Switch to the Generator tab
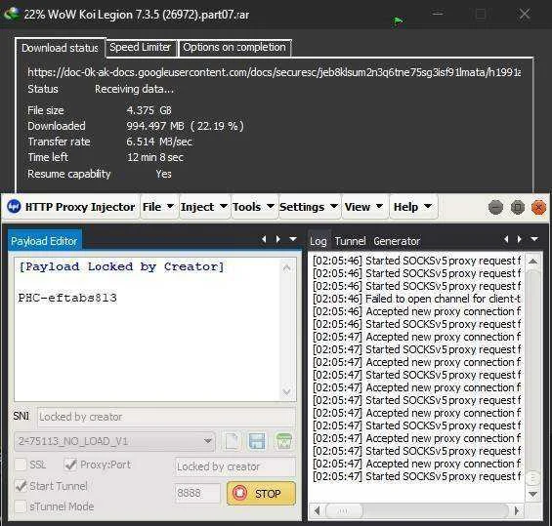This screenshot has width=552, height=526. click(397, 241)
